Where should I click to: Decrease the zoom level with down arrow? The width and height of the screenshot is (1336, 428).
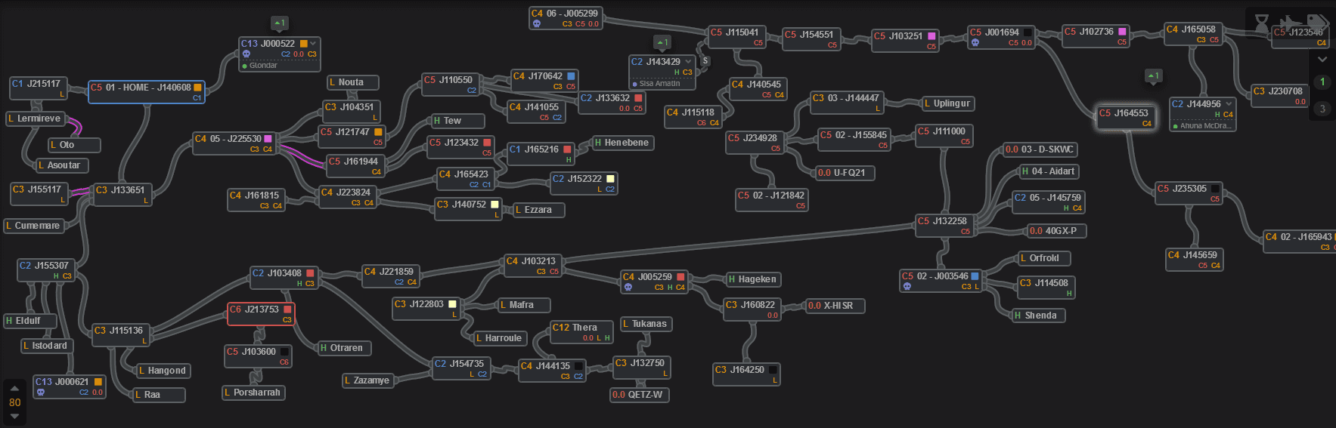[14, 416]
